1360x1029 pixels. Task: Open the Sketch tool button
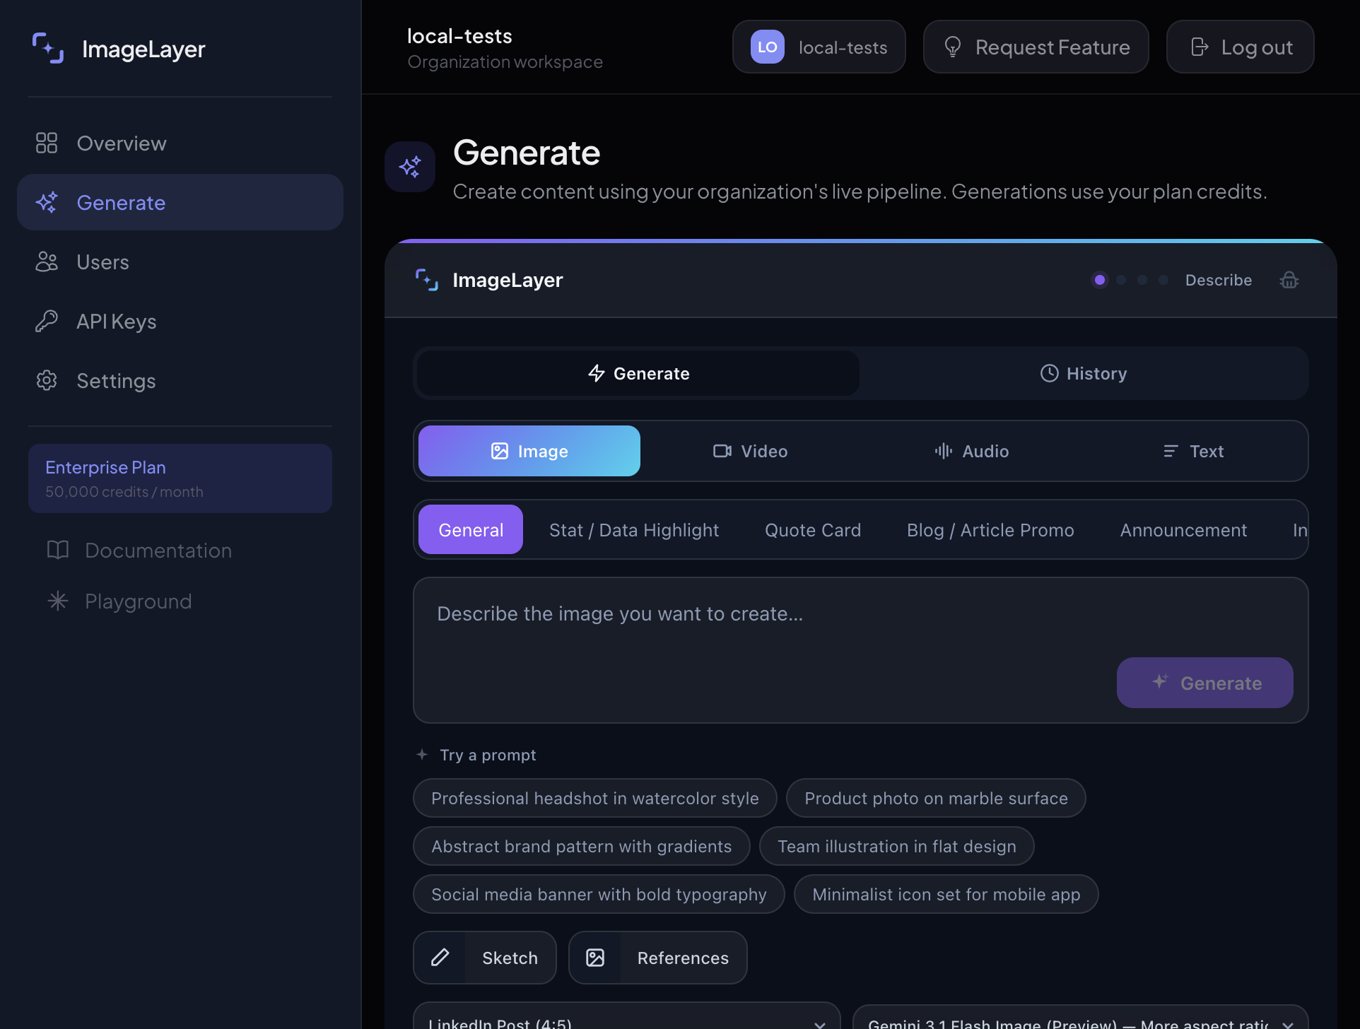[485, 958]
